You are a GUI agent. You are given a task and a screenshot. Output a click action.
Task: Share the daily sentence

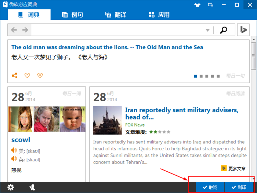coord(14,75)
